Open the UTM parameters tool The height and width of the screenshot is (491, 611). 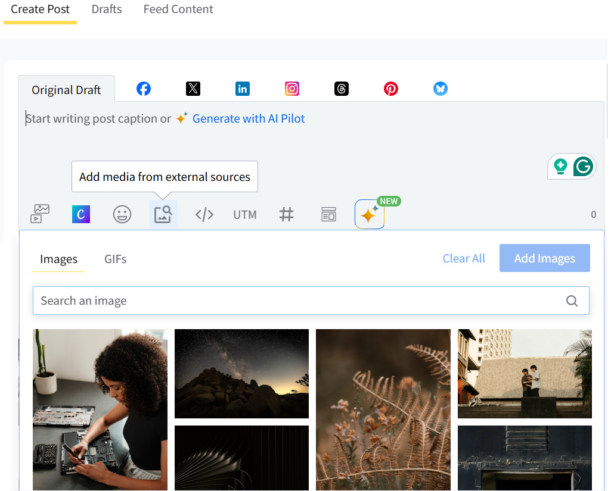pyautogui.click(x=245, y=215)
